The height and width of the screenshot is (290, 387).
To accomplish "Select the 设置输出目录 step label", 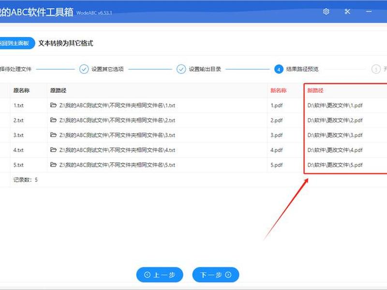I will (205, 69).
